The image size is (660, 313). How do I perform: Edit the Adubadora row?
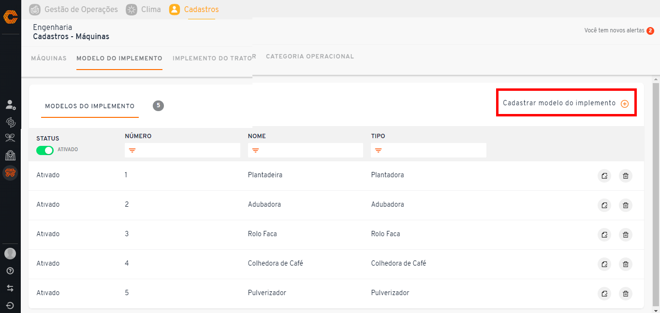pos(604,205)
